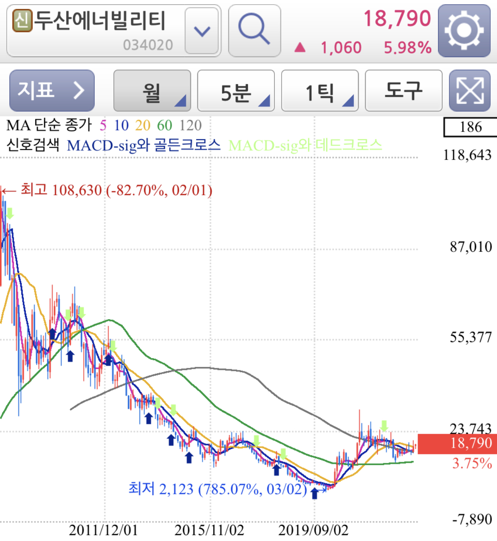Click the MA 5 period label
Viewport: 497px width, 541px height.
click(x=103, y=125)
